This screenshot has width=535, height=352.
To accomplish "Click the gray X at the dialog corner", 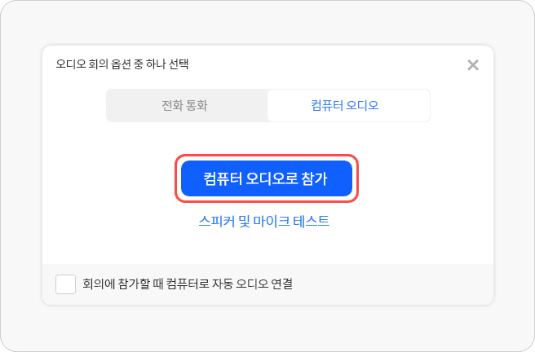I will tap(473, 65).
